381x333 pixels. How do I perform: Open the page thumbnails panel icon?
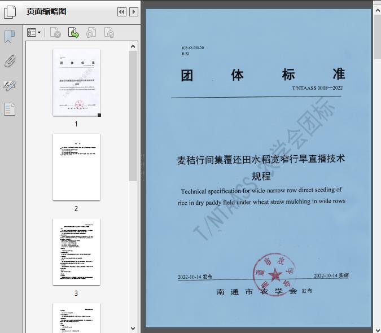pyautogui.click(x=10, y=12)
